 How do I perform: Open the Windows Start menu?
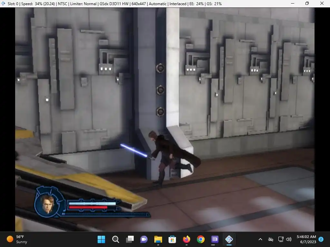(101, 239)
